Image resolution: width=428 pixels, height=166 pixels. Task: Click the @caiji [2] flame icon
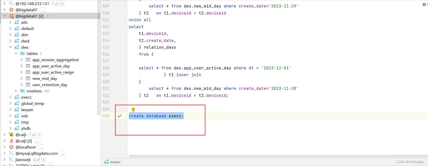(x=11, y=141)
